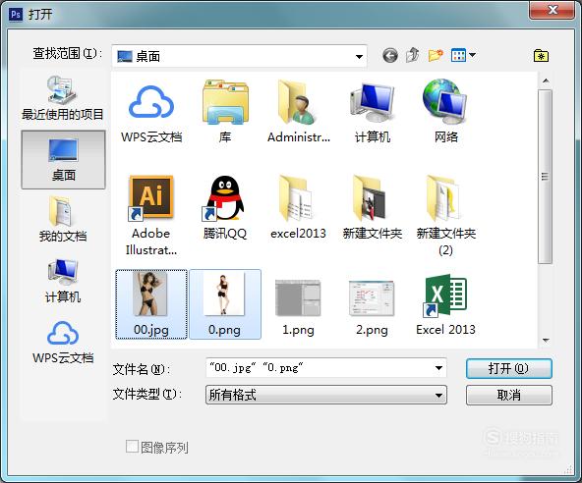Select the Administrator user folder
Image resolution: width=582 pixels, height=483 pixels.
coord(299,112)
